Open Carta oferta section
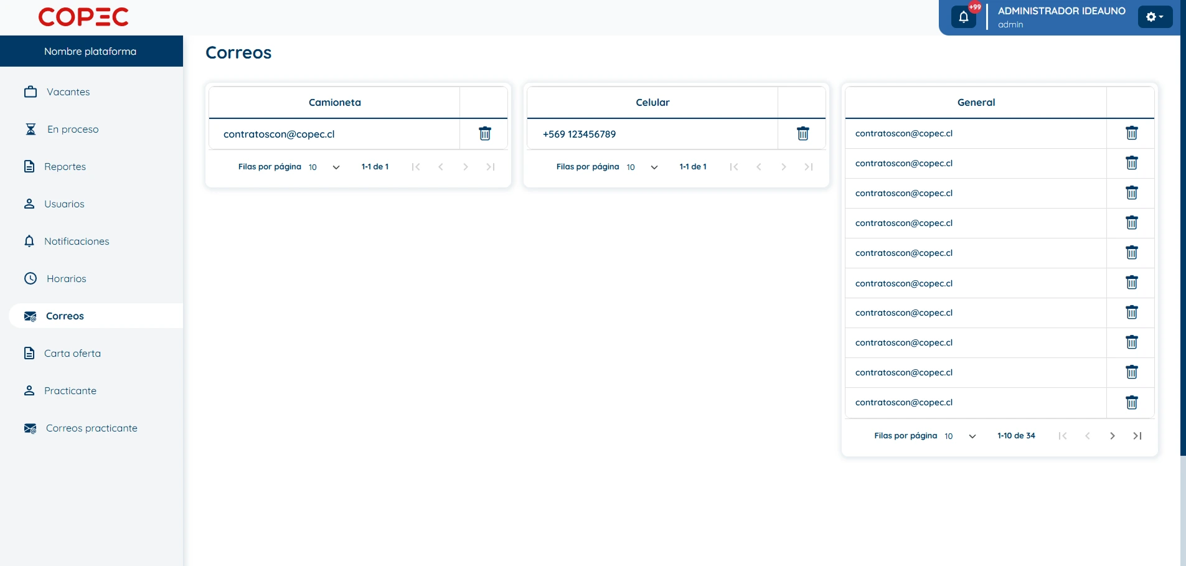 72,354
